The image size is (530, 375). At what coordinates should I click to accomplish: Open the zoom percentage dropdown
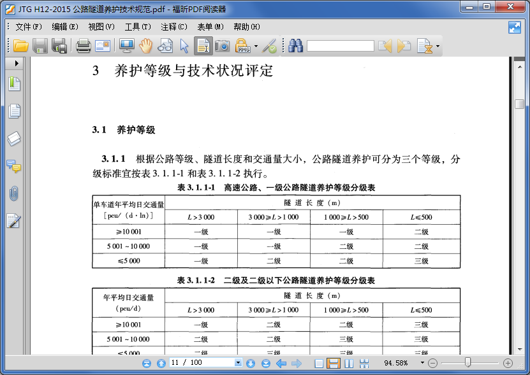pos(422,364)
